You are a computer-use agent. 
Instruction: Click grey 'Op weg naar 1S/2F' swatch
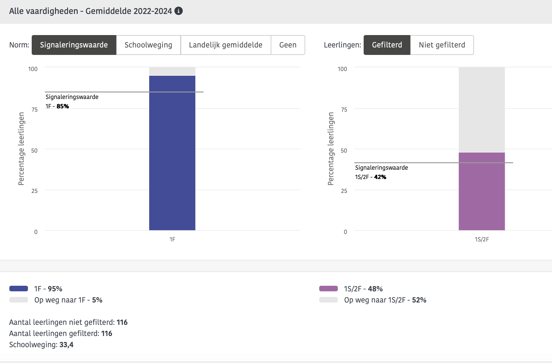point(328,300)
